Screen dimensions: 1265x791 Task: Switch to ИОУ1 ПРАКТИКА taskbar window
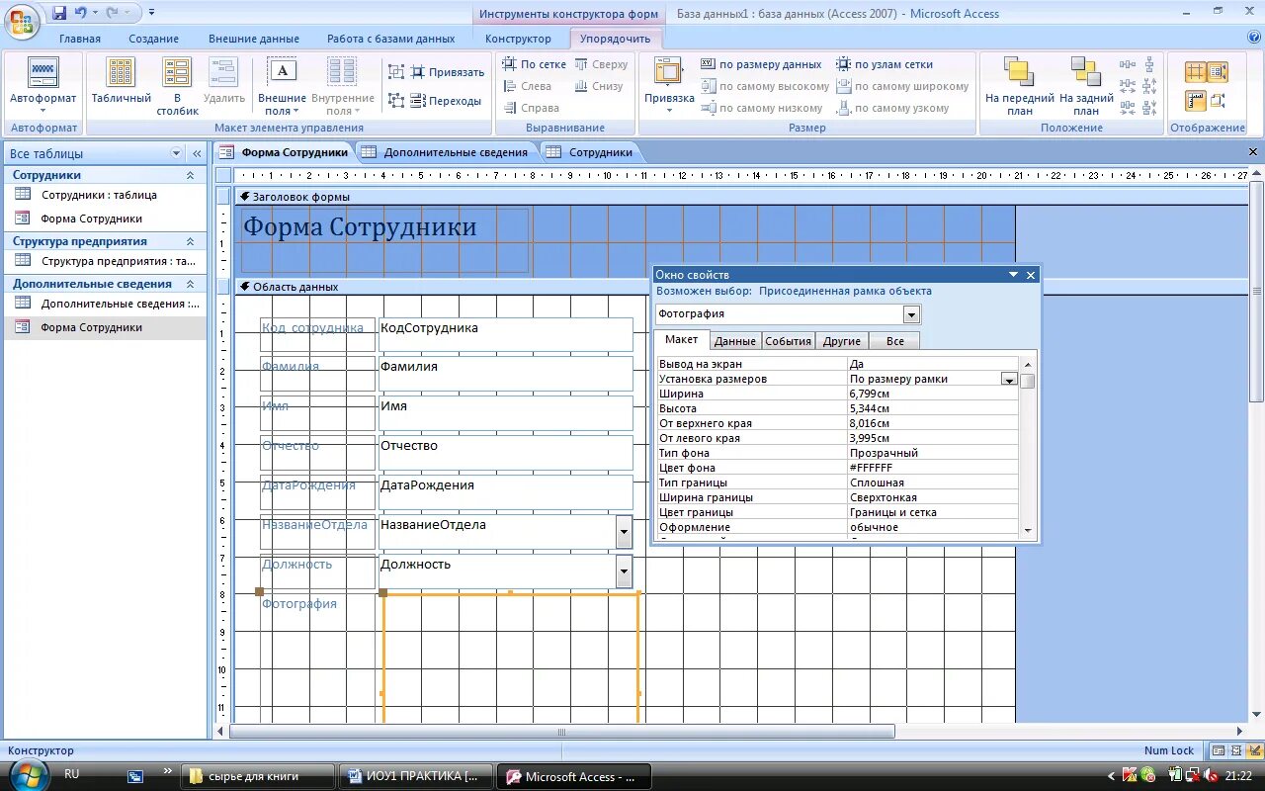tap(415, 776)
